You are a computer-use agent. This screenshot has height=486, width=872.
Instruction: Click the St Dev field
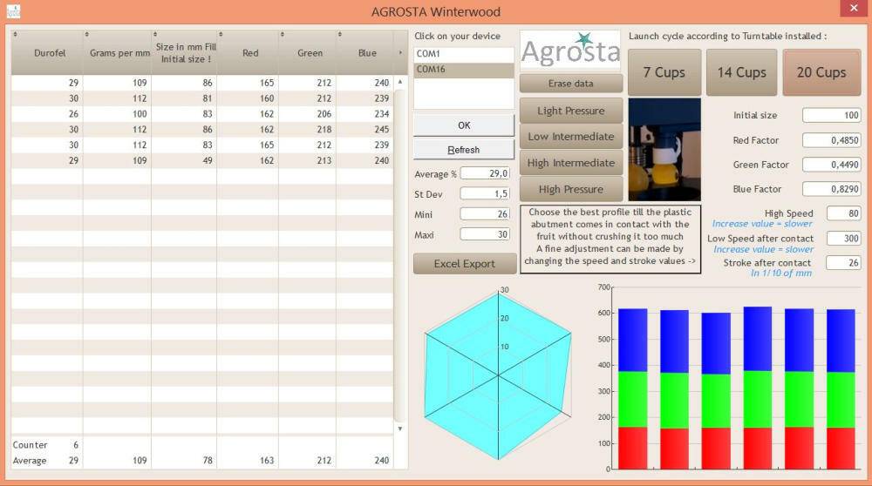click(485, 194)
